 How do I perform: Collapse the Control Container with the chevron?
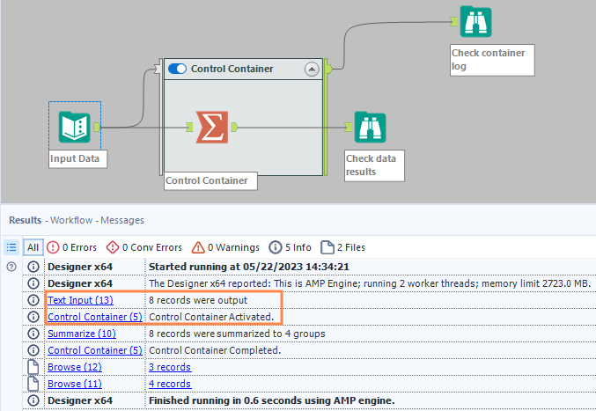311,69
